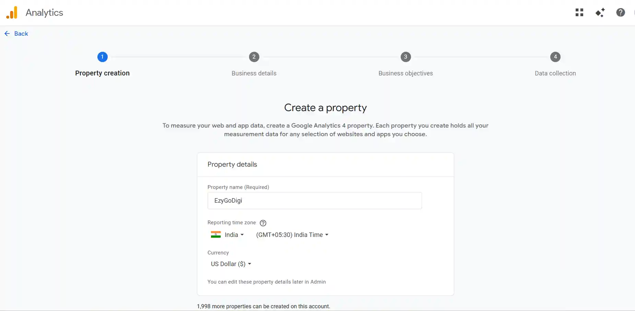Click the step 4 numbered circle

tap(555, 57)
